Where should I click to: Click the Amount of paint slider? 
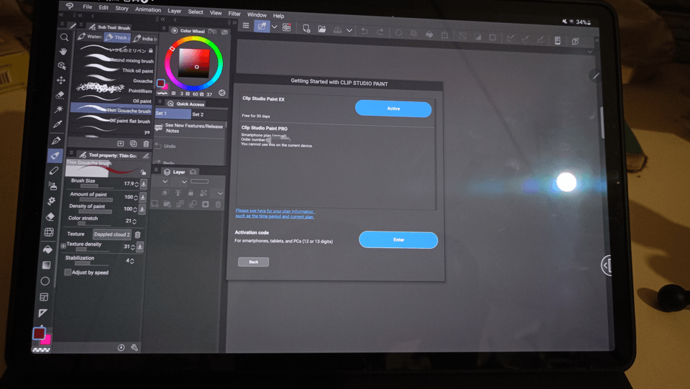[x=97, y=200]
